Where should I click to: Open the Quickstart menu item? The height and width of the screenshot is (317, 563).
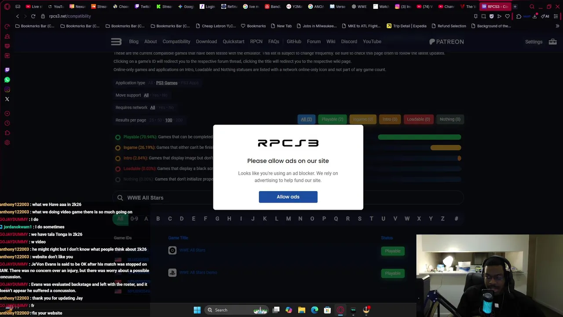click(x=234, y=42)
